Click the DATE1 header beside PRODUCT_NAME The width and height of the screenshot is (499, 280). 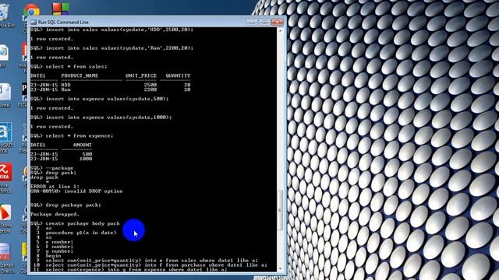(38, 75)
